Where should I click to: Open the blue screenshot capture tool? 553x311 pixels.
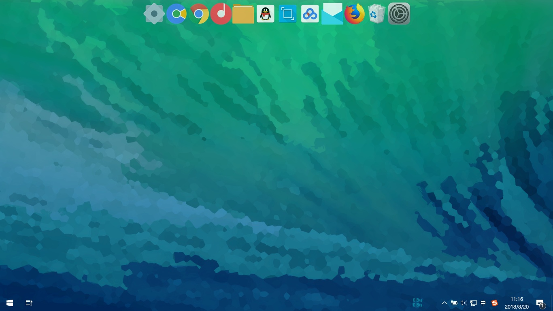[x=288, y=14]
